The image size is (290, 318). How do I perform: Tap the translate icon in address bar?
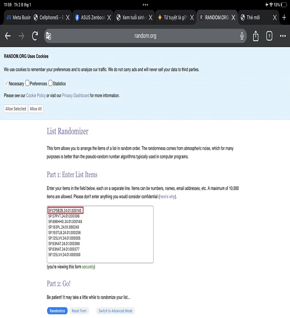49,36
